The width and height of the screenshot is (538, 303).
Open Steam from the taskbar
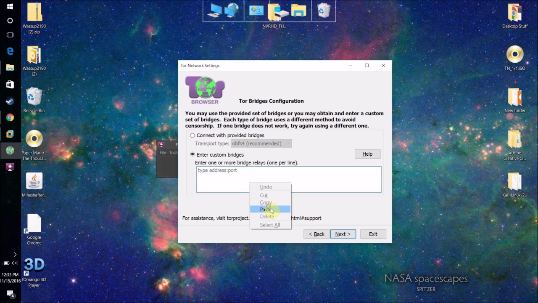click(x=10, y=101)
